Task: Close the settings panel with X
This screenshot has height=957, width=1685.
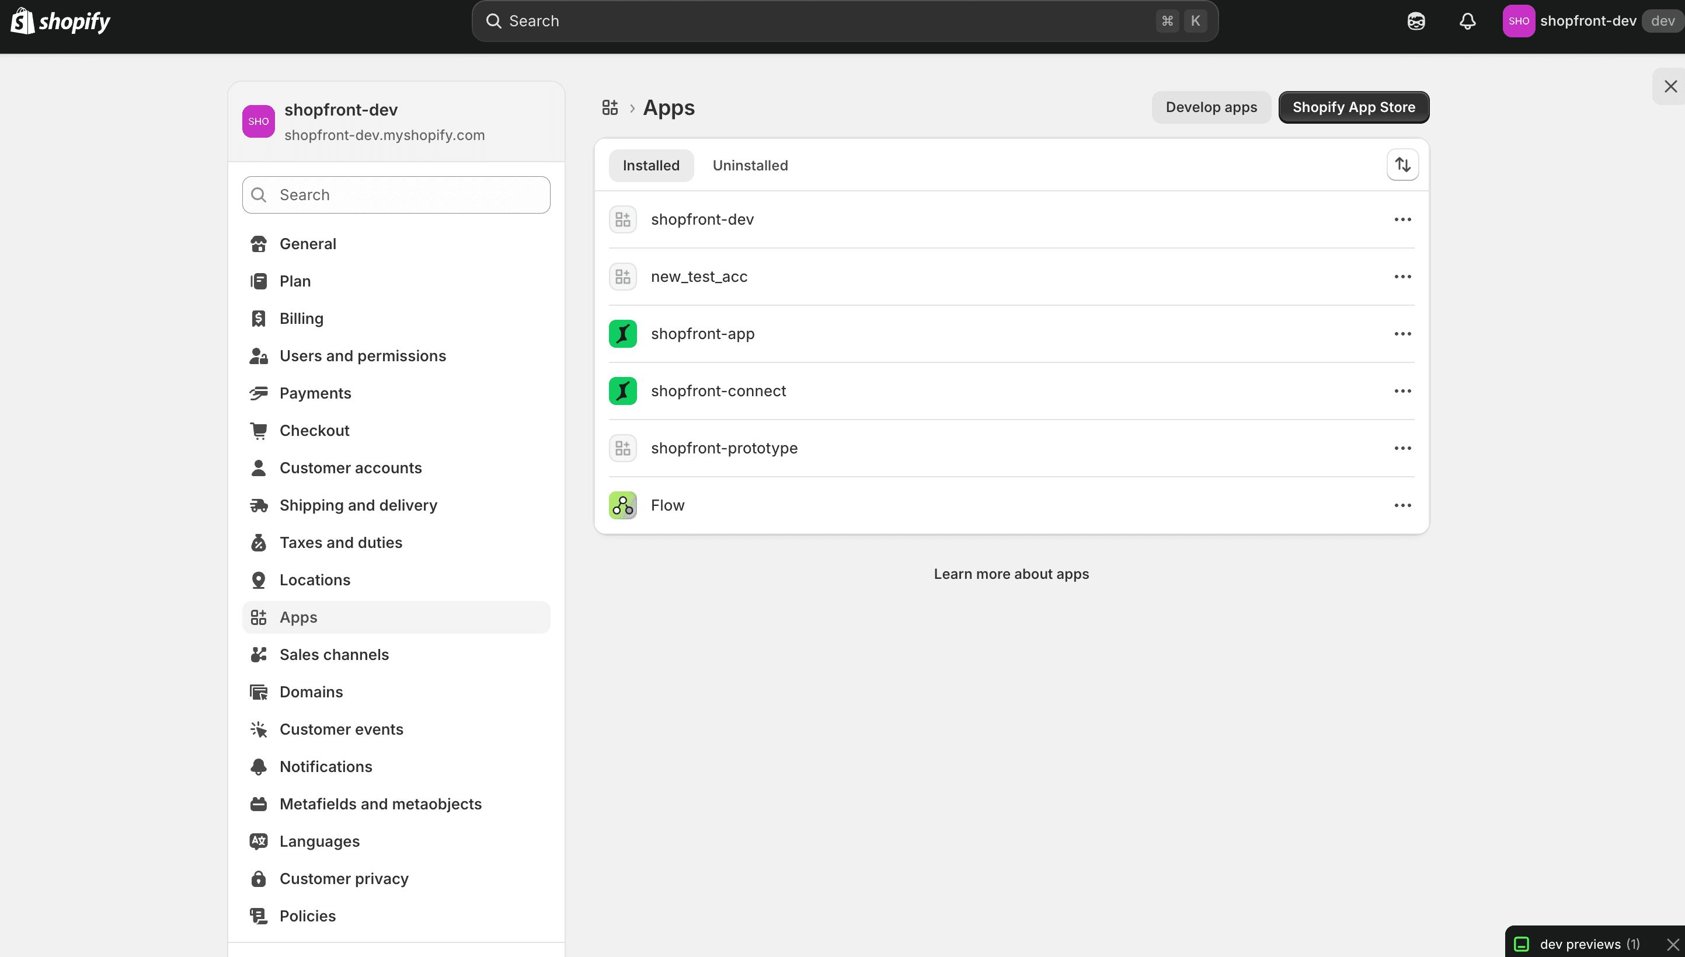Action: [1670, 86]
